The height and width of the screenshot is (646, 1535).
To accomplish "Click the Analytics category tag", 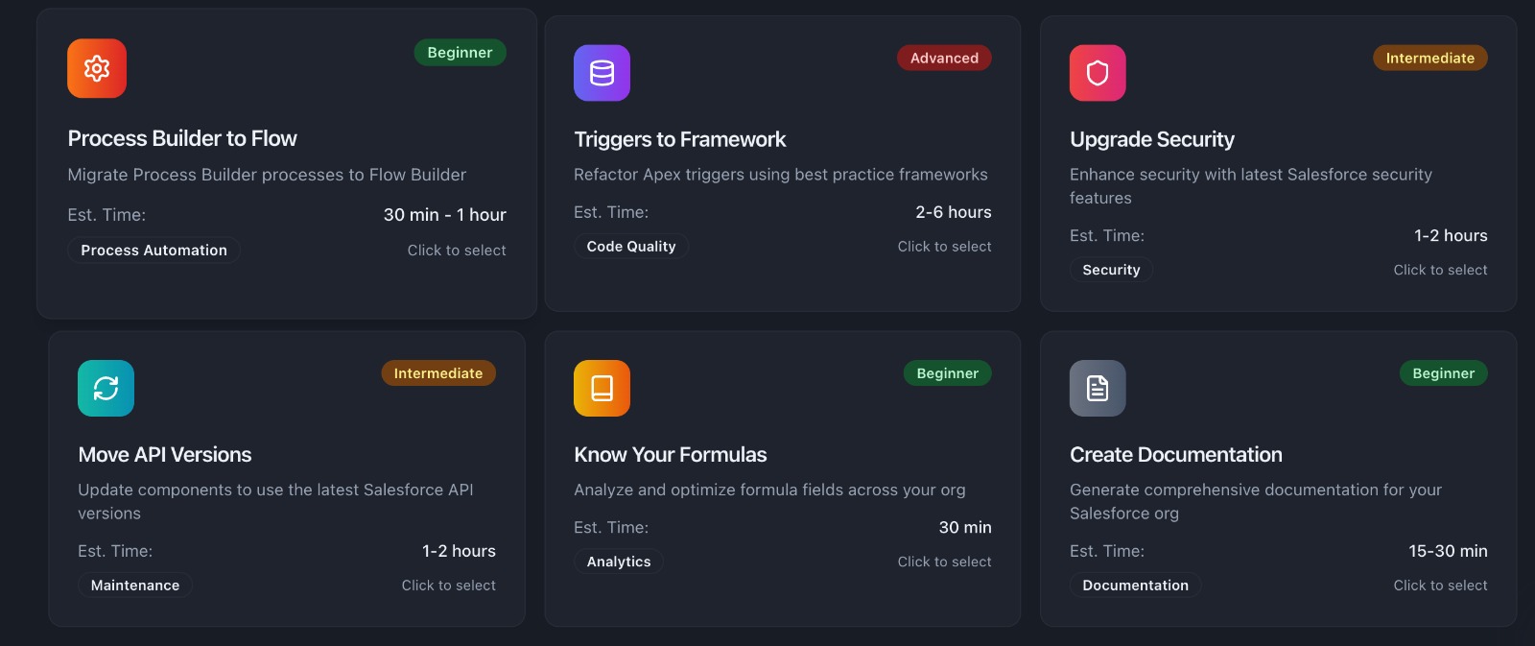I will [618, 562].
